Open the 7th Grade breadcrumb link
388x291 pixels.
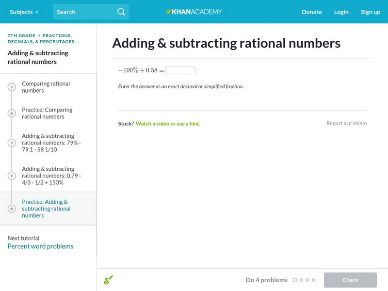coord(21,35)
